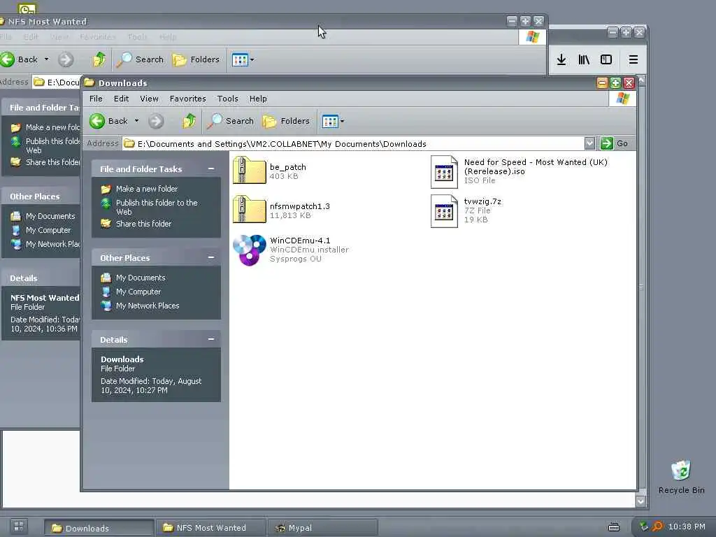The image size is (716, 537).
Task: Click the orange search tray icon
Action: (657, 527)
